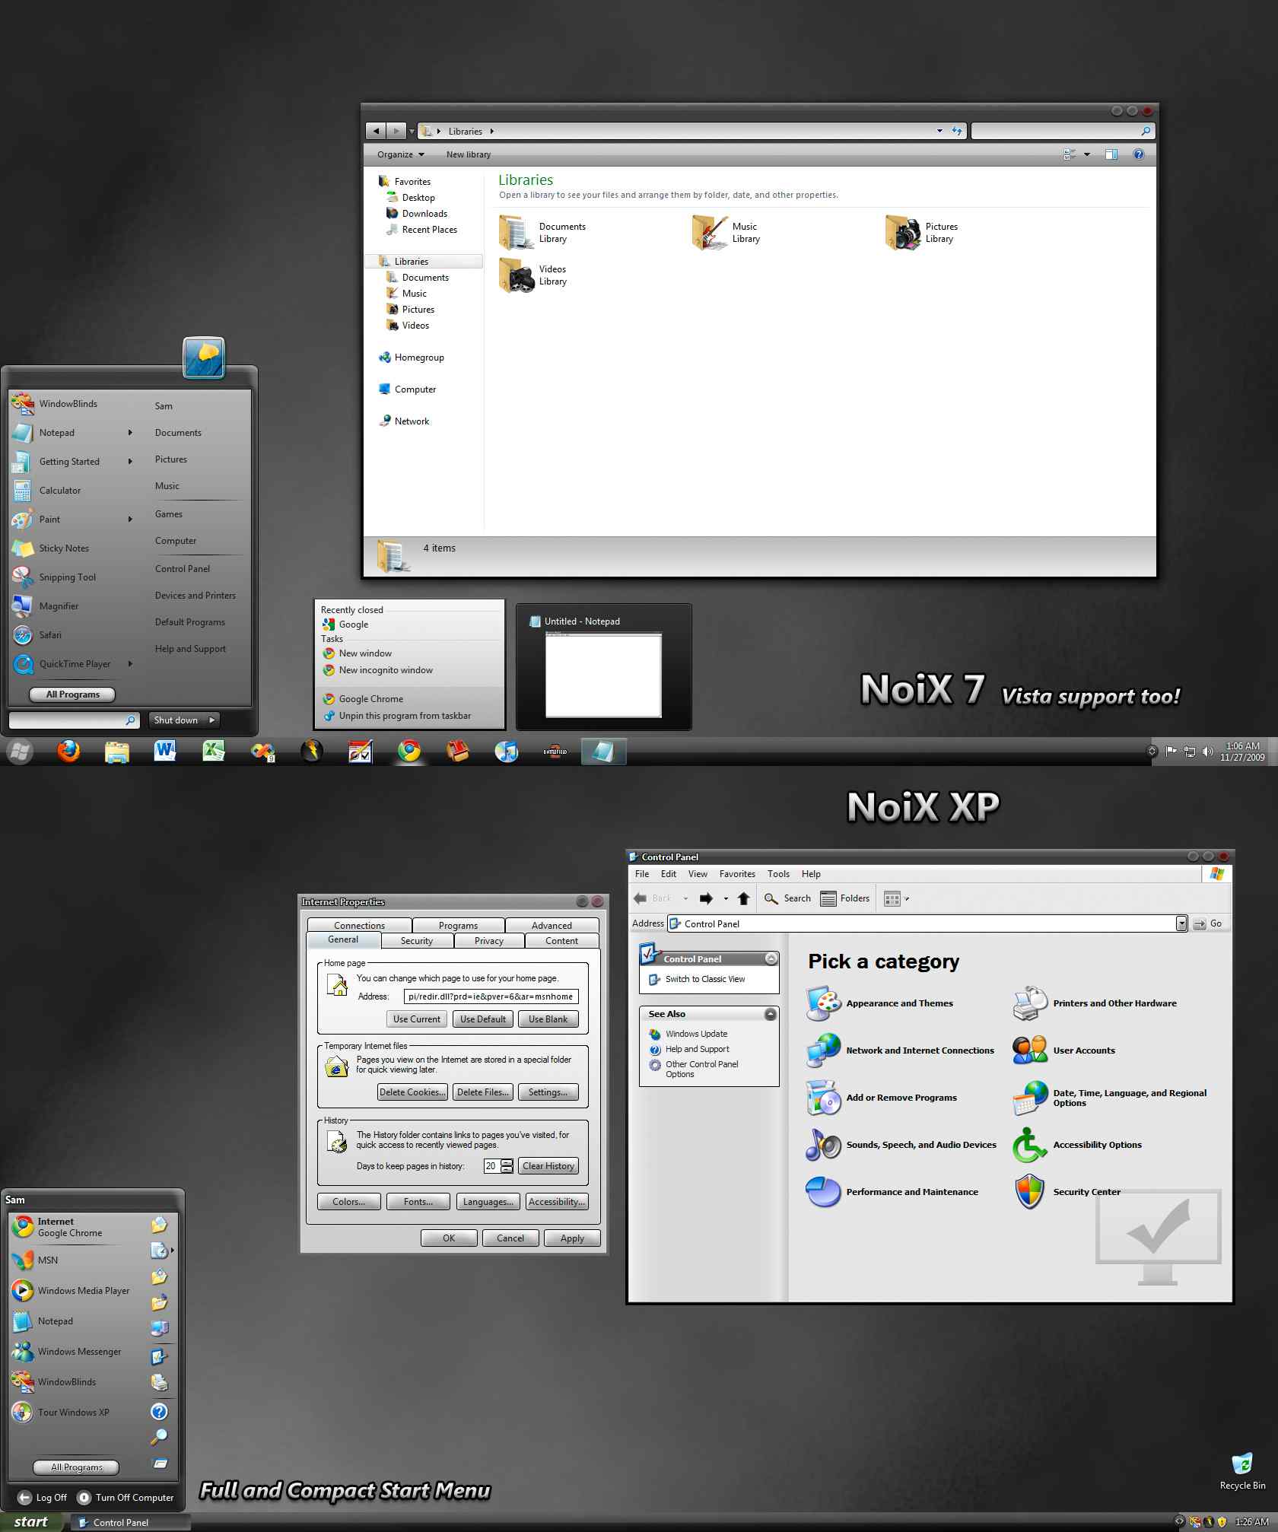
Task: Adjust the days to keep history spinner
Action: click(x=507, y=1166)
